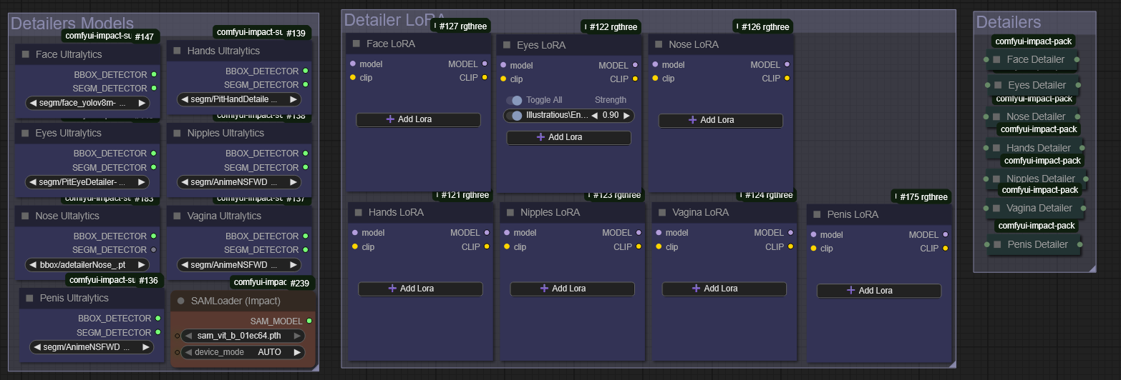
Task: Click the Face LoRA CLIP output port
Action: point(485,78)
